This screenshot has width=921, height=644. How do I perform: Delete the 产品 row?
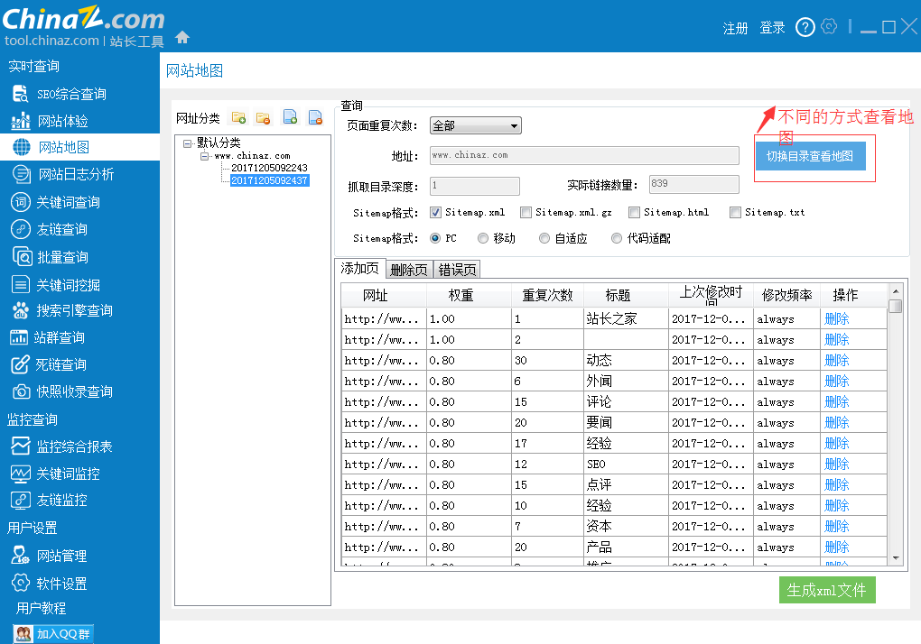[836, 547]
